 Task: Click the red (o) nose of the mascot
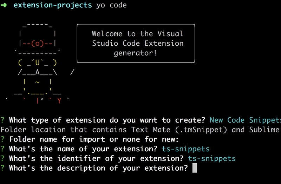(x=37, y=44)
